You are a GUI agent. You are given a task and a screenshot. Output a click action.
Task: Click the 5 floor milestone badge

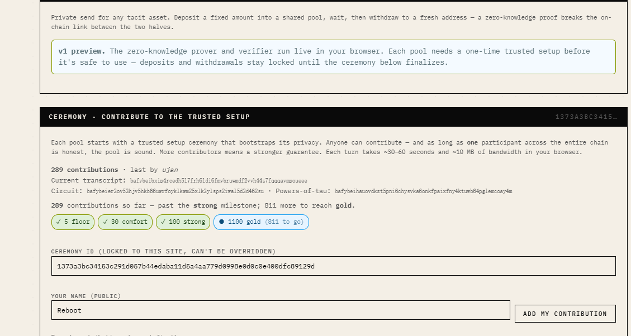(73, 222)
